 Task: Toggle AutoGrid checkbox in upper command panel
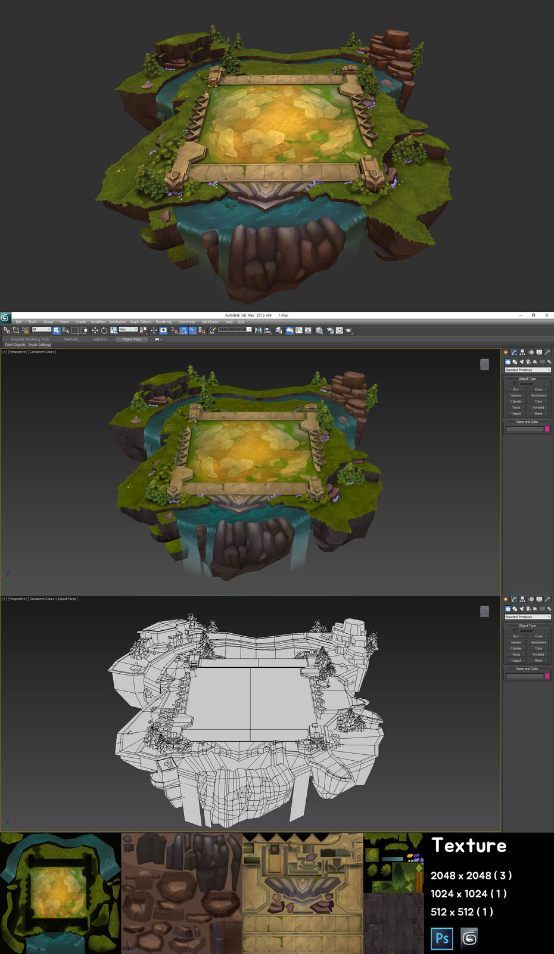[516, 383]
